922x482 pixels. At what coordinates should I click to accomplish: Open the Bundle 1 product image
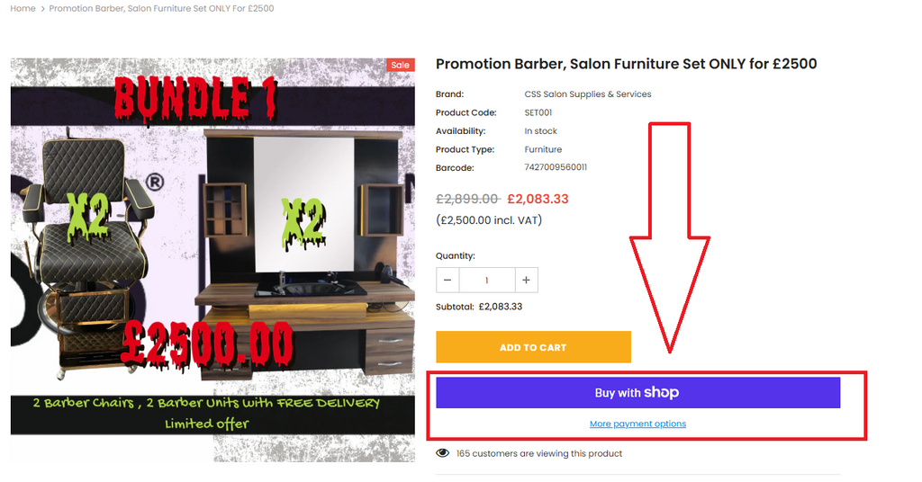212,260
